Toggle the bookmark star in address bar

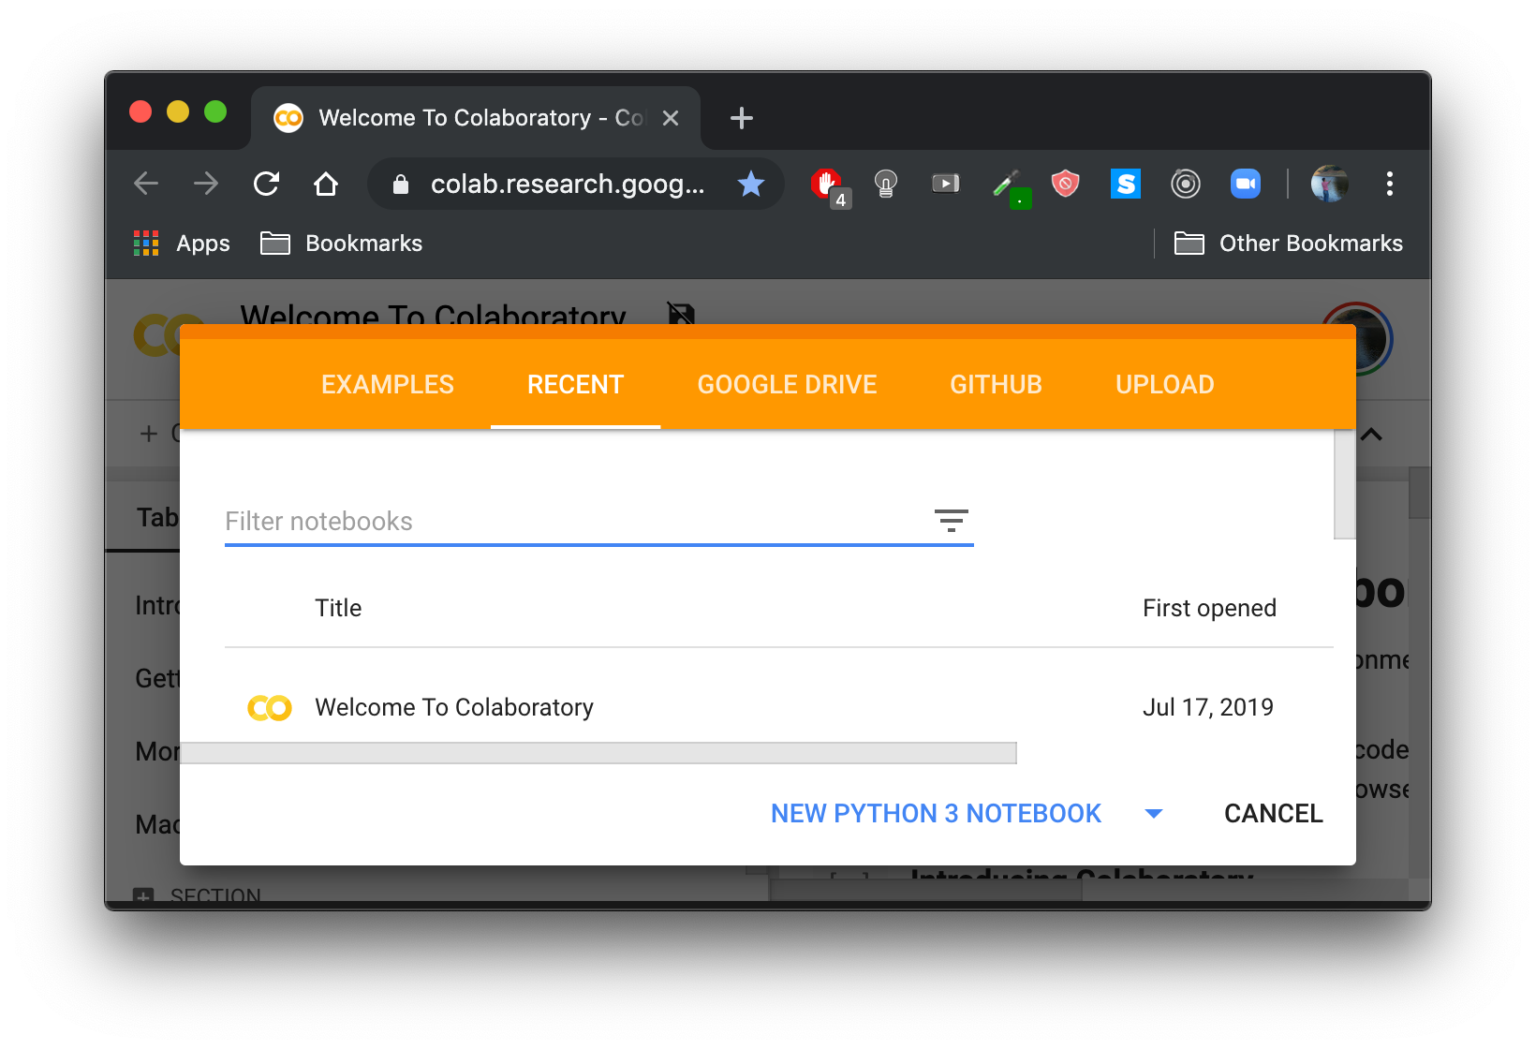(751, 184)
